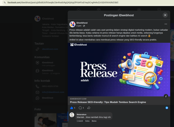The width and height of the screenshot is (174, 127).
Task: Click phone number 0851-6320-3750
Action: point(50,86)
